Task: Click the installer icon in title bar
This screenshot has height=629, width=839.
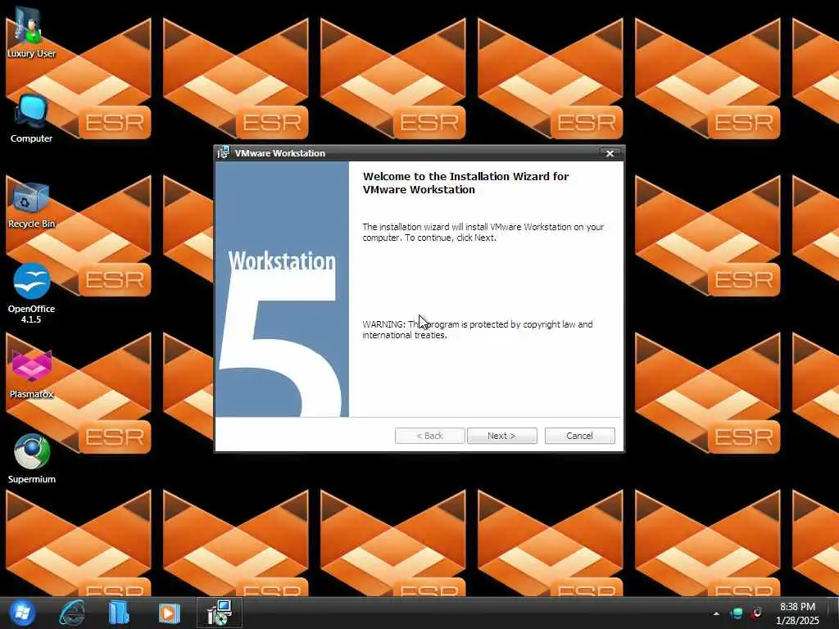Action: click(x=223, y=153)
